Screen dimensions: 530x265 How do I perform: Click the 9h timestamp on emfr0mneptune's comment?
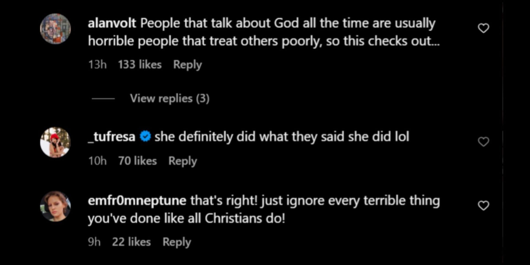(94, 242)
